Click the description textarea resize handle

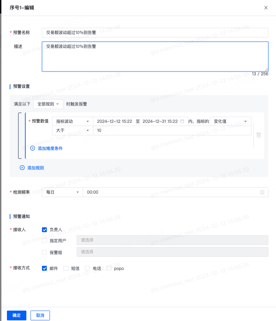pos(266,70)
